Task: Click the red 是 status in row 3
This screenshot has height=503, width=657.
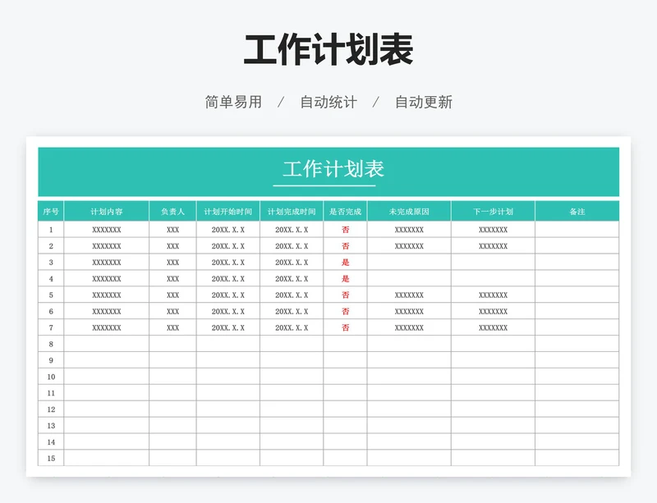Action: pos(345,263)
